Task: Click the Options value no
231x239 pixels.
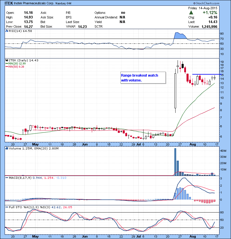Action: pyautogui.click(x=123, y=13)
